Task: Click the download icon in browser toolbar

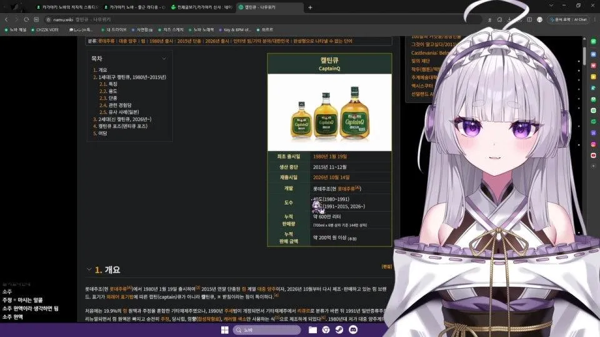Action: [x=509, y=19]
